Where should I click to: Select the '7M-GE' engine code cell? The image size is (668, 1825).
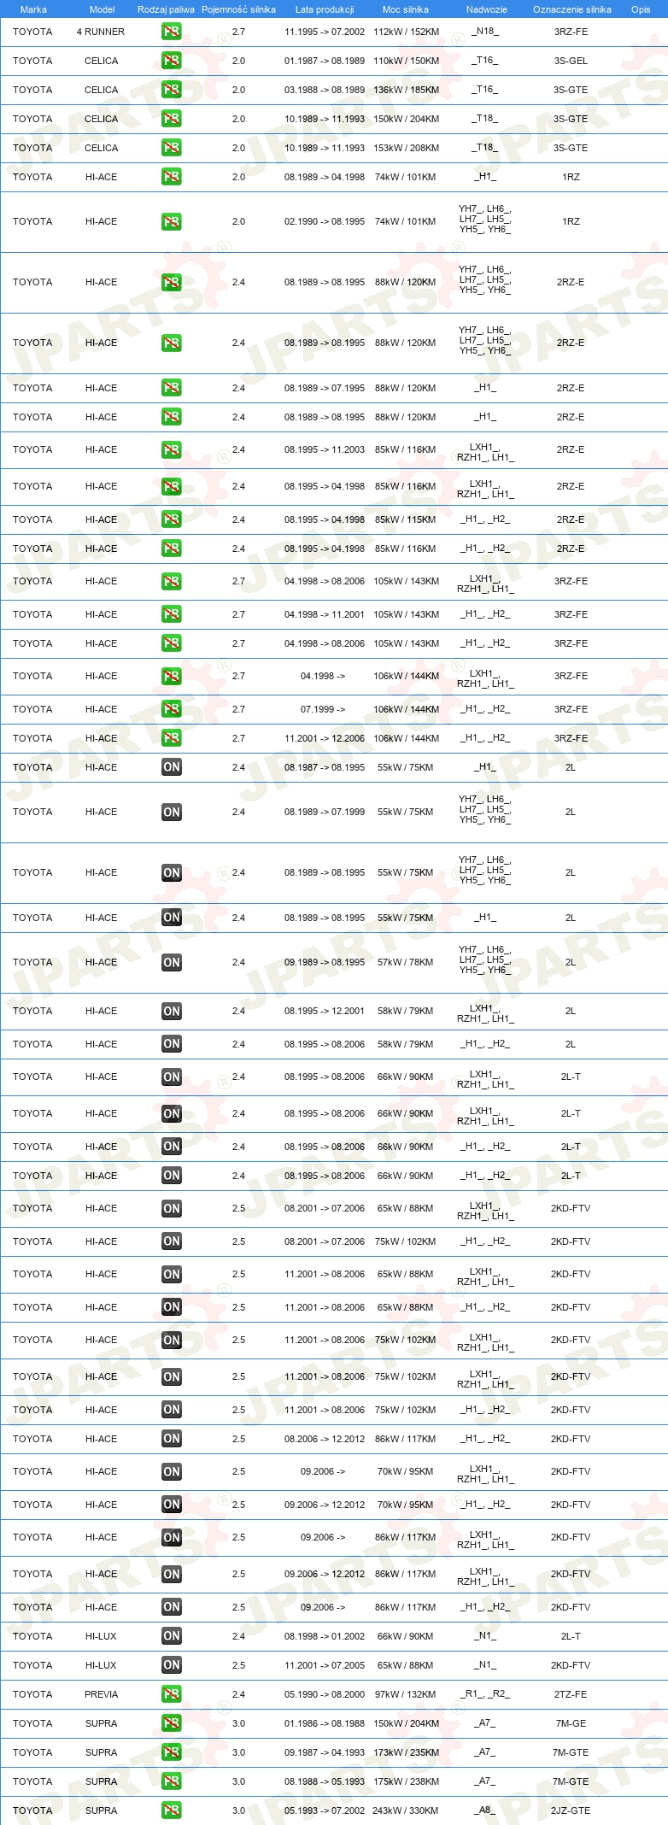coord(571,1723)
